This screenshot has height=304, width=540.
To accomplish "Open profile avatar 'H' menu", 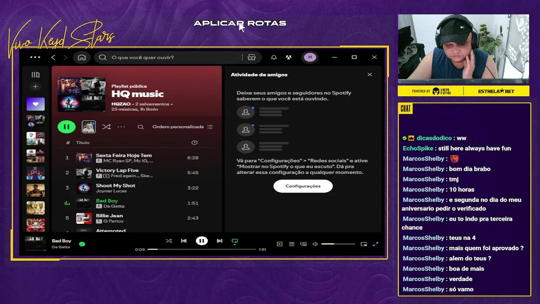I will [310, 57].
